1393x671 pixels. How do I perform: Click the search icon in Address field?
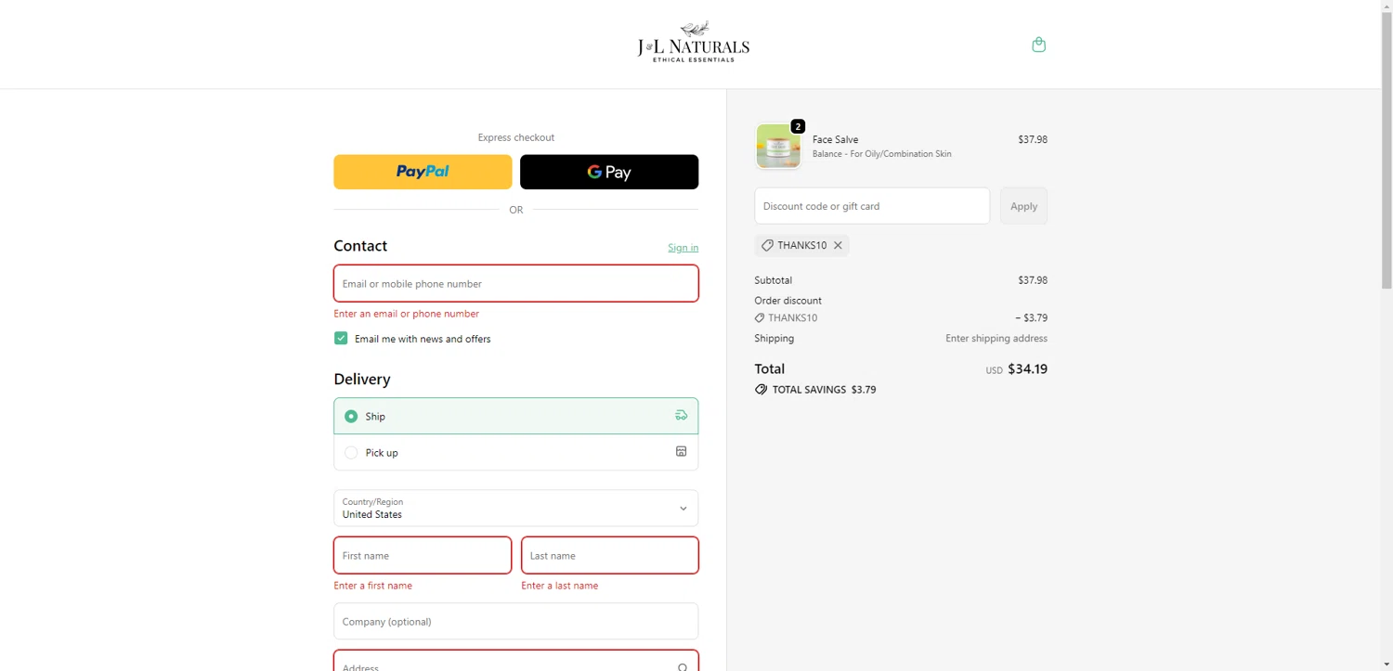click(683, 666)
